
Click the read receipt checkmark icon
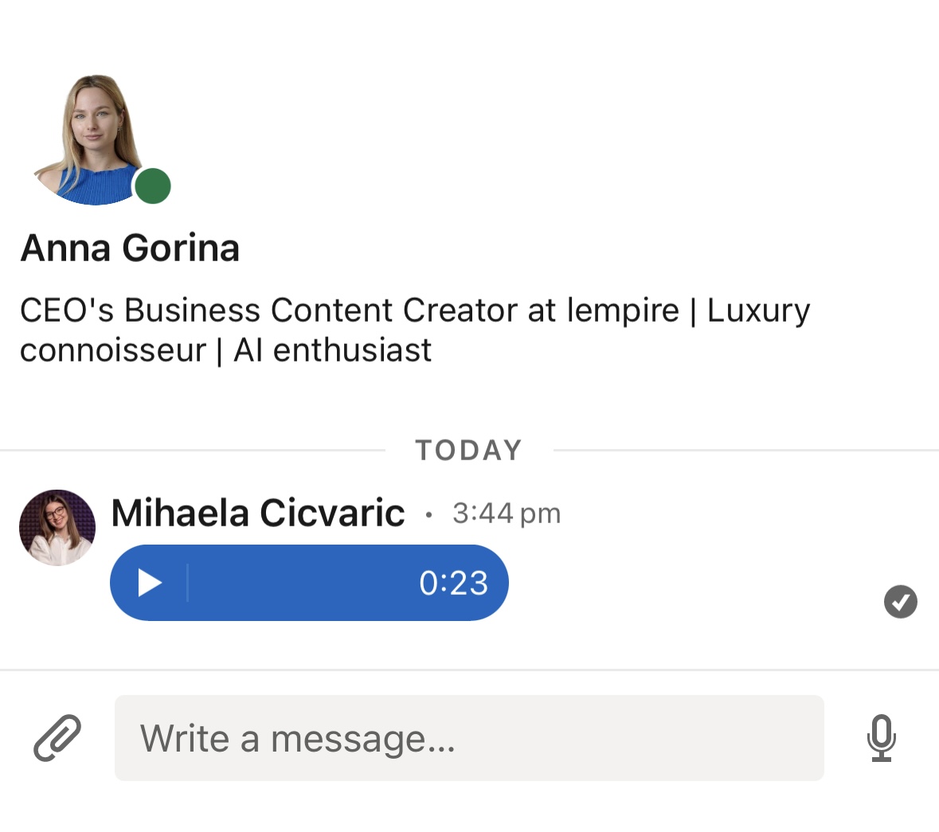pos(901,602)
